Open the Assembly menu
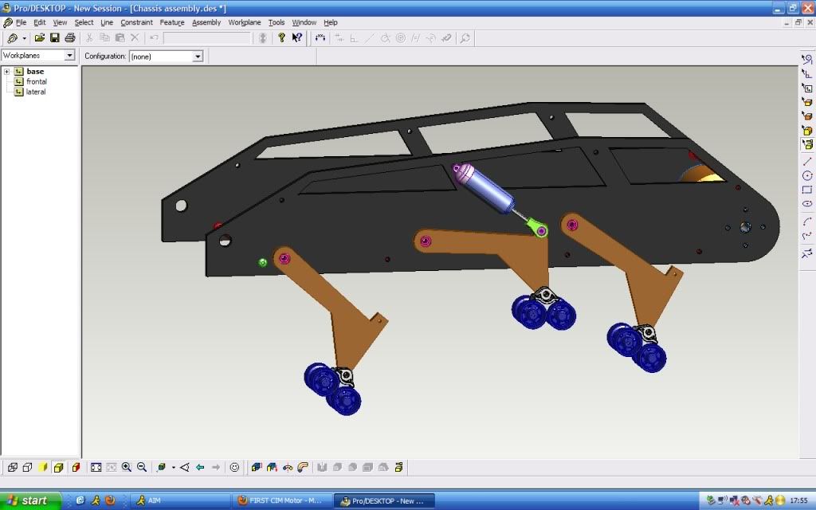The image size is (816, 510). tap(206, 22)
